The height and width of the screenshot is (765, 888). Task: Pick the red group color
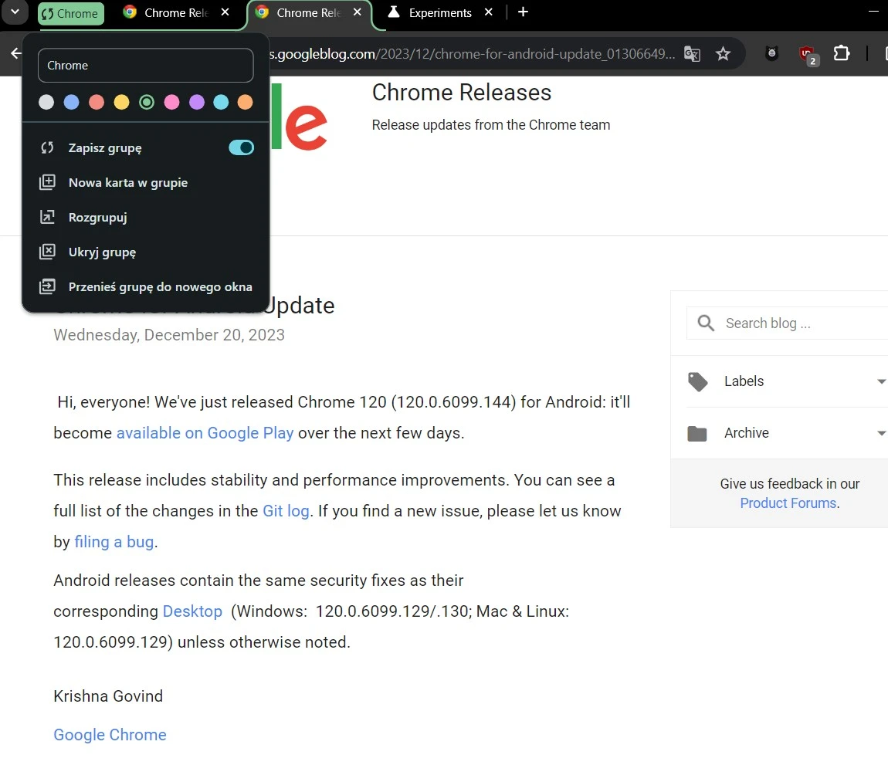coord(97,102)
